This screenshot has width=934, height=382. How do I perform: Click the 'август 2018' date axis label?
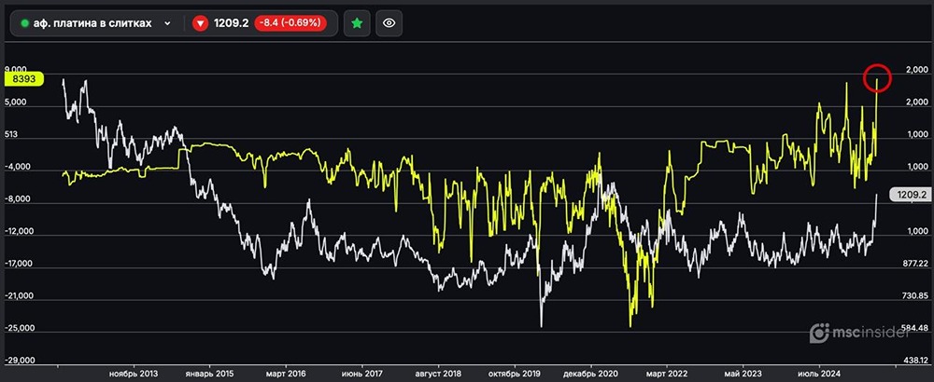[x=439, y=374]
